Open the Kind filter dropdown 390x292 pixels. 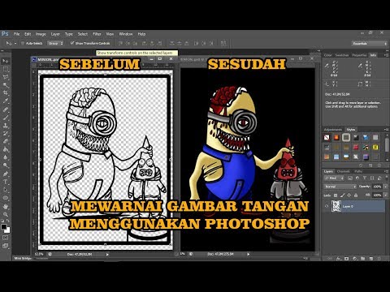[334, 178]
